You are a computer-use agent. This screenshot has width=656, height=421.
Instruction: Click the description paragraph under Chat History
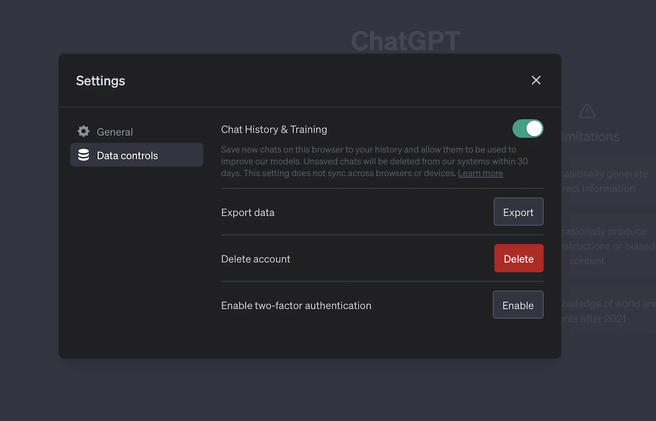(x=374, y=161)
